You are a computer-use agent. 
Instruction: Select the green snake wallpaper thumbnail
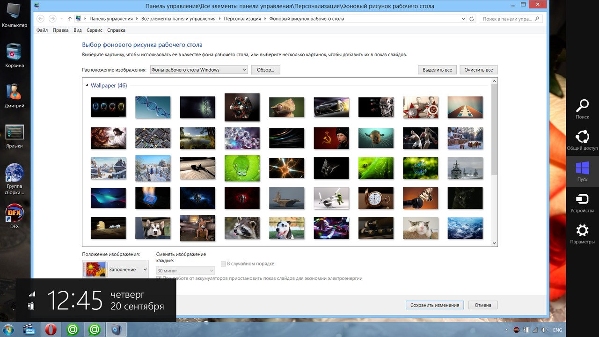[242, 168]
